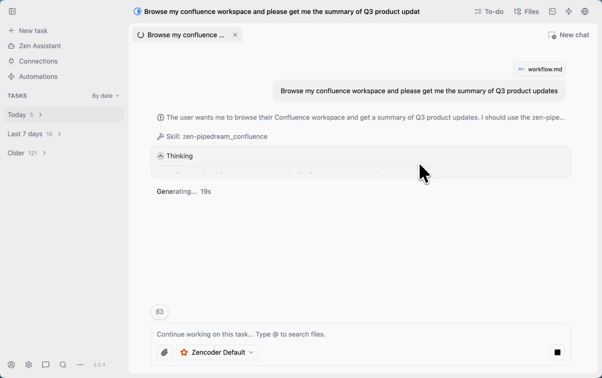This screenshot has height=378, width=602.
Task: Change task sorting via By date dropdown
Action: coord(106,96)
